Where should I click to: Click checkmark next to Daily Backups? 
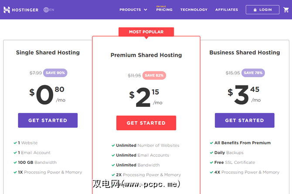coord(212,153)
